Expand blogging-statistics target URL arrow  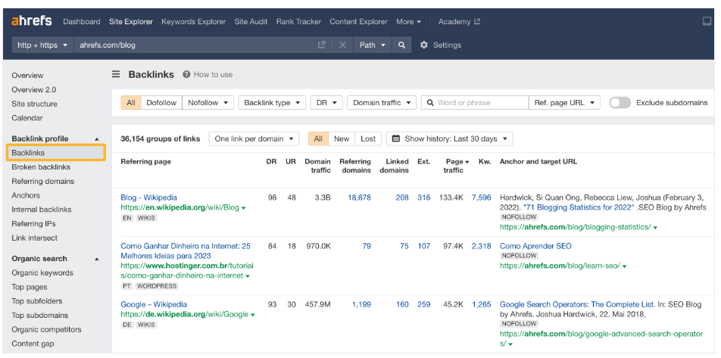click(x=655, y=228)
